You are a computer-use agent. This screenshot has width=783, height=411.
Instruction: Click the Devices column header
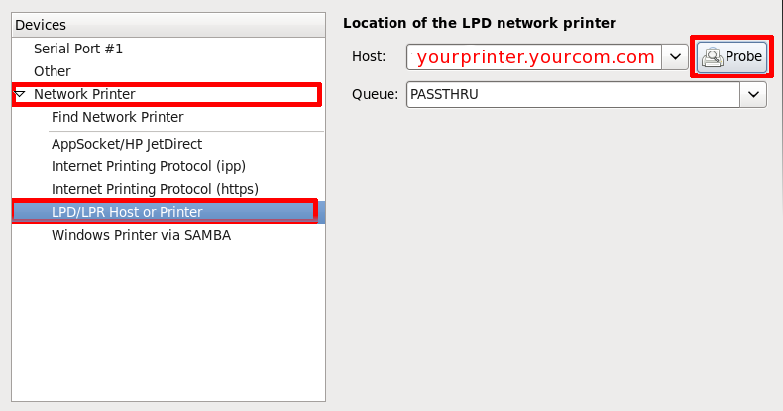point(42,24)
